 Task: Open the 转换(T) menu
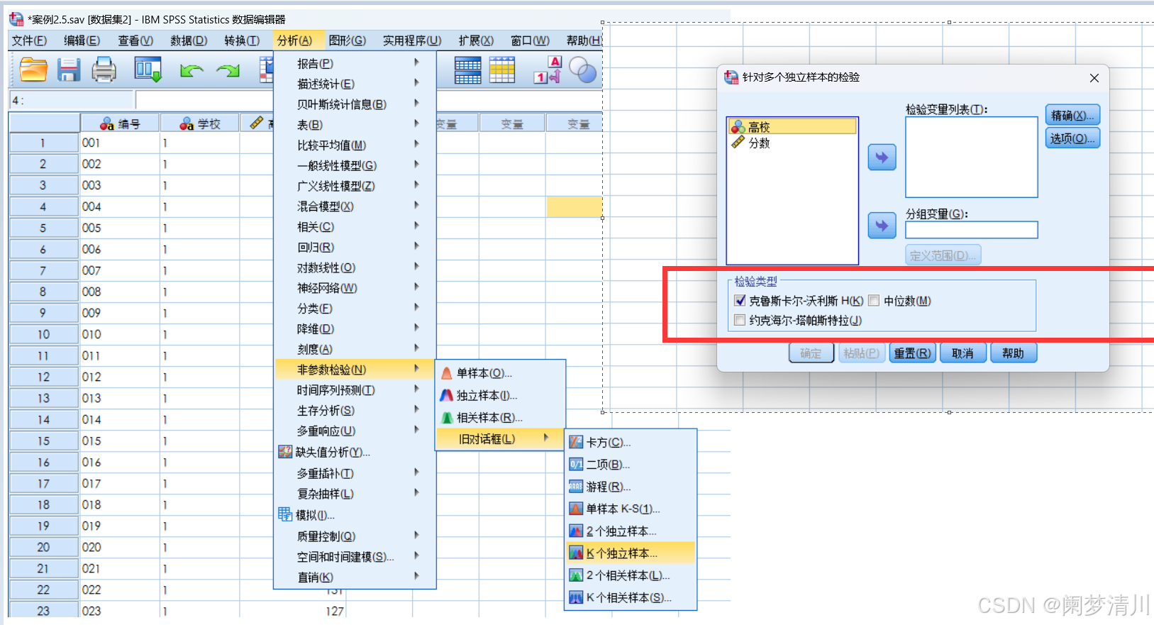coord(242,40)
